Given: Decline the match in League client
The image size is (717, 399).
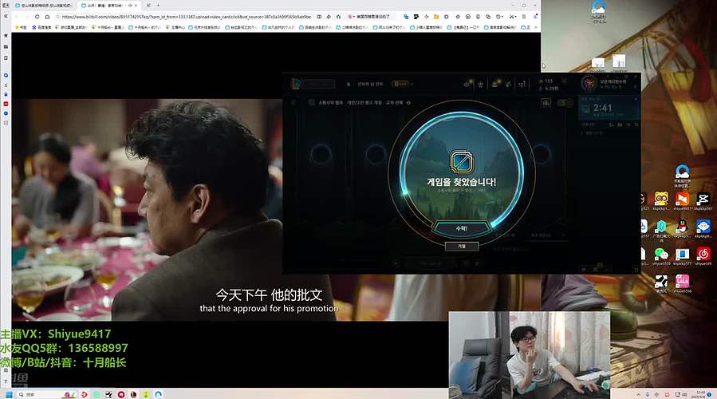Looking at the screenshot, I should pyautogui.click(x=462, y=246).
